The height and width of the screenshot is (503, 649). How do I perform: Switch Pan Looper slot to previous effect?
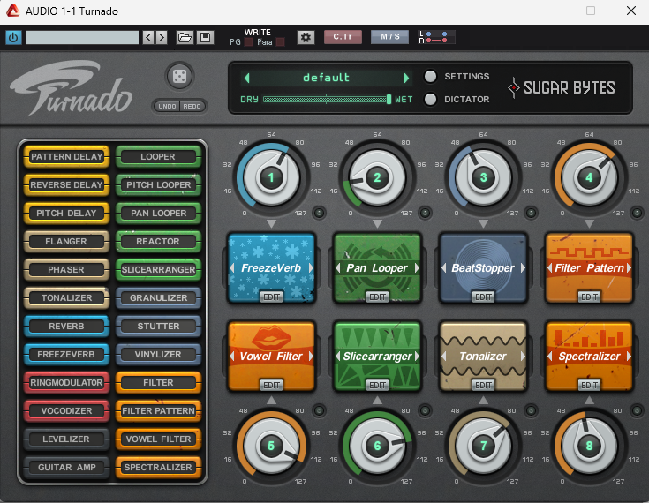337,268
